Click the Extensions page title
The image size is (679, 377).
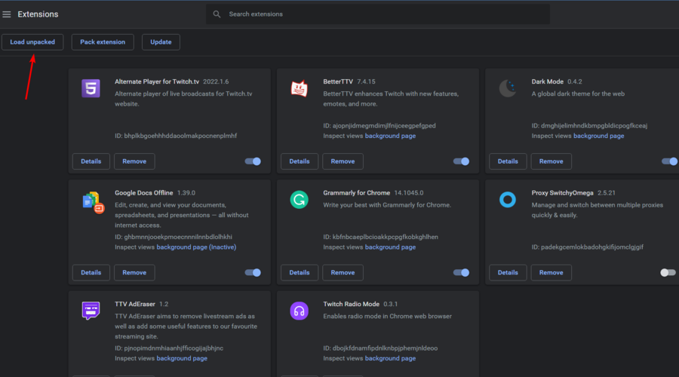pos(38,14)
